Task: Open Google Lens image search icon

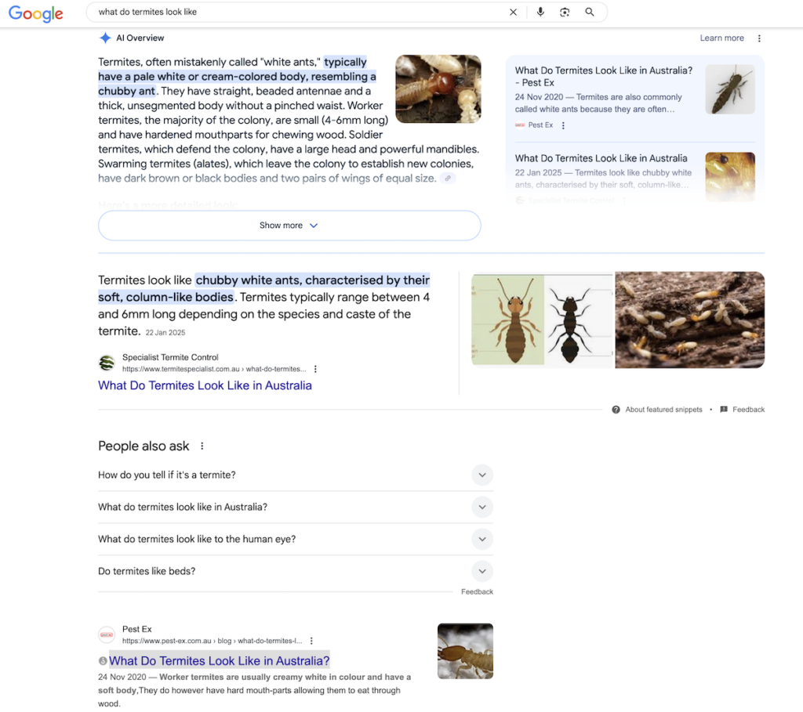Action: click(565, 13)
